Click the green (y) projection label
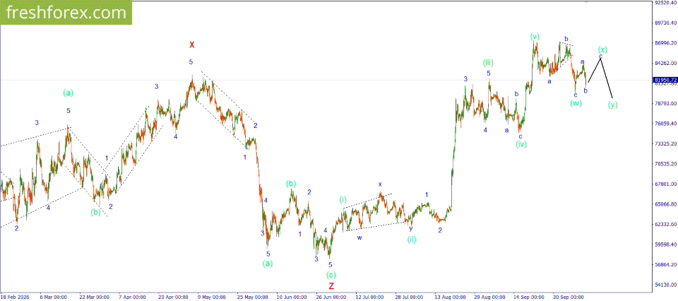678x301 pixels. (612, 105)
